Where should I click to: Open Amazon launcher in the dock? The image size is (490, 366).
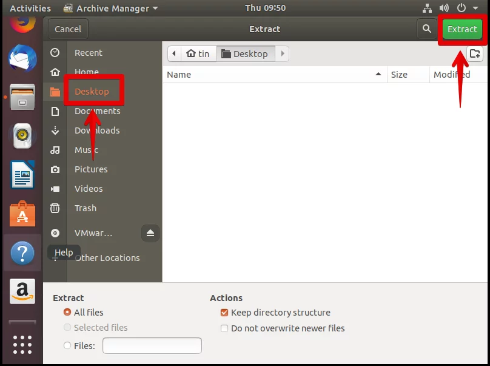pos(22,291)
